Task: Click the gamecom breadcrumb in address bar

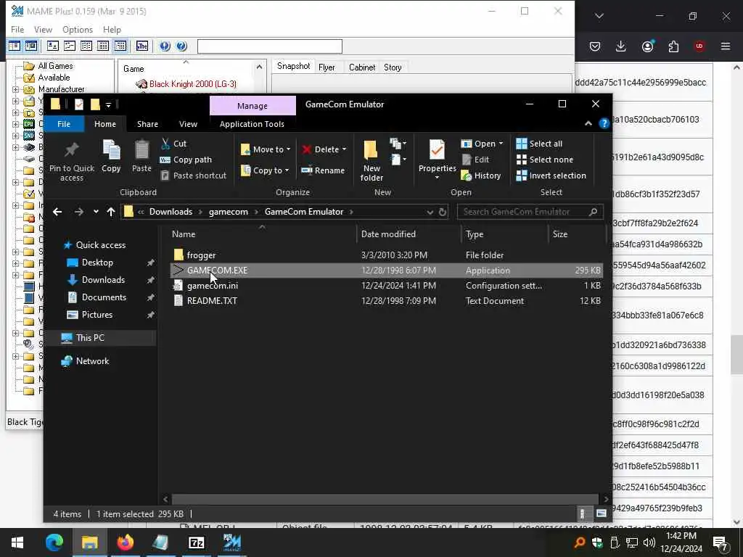Action: tap(229, 212)
